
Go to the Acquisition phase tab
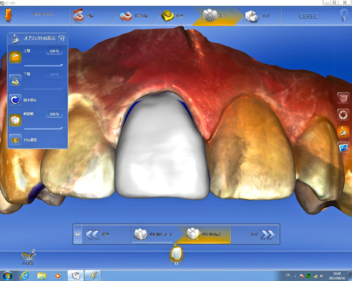point(134,16)
